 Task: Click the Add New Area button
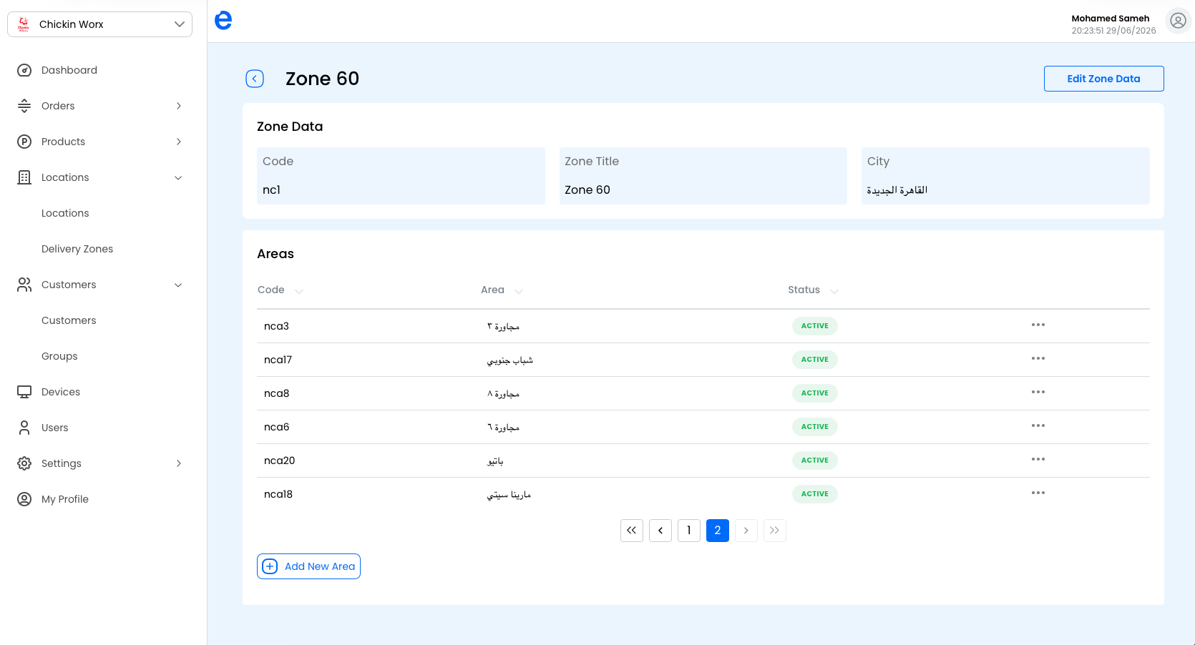308,566
